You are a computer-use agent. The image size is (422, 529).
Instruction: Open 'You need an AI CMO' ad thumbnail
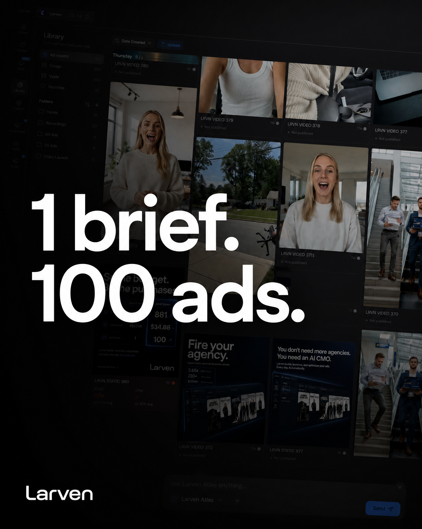point(311,393)
